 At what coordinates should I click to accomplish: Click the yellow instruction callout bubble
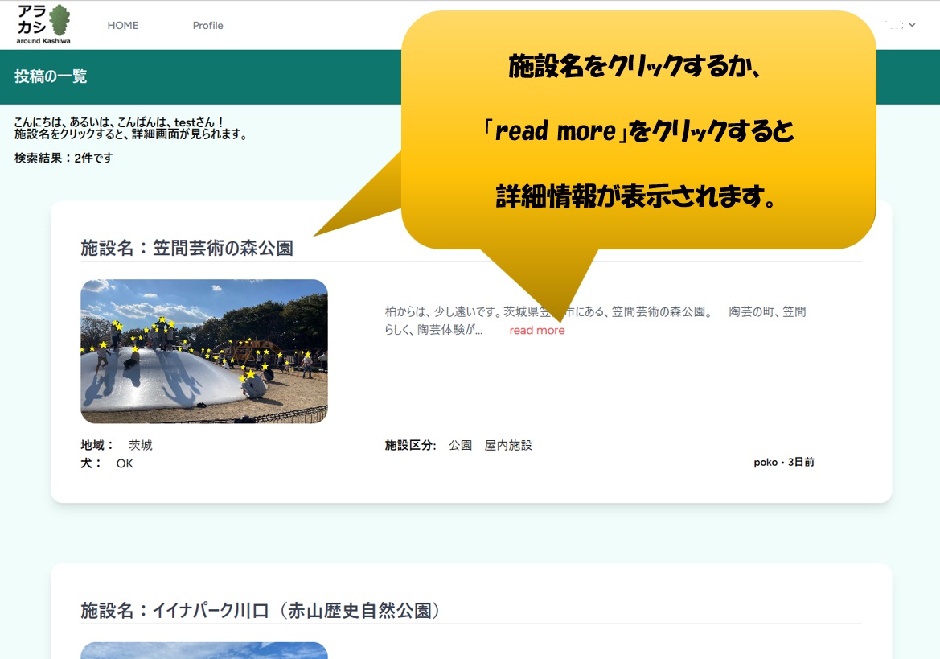coord(638,130)
